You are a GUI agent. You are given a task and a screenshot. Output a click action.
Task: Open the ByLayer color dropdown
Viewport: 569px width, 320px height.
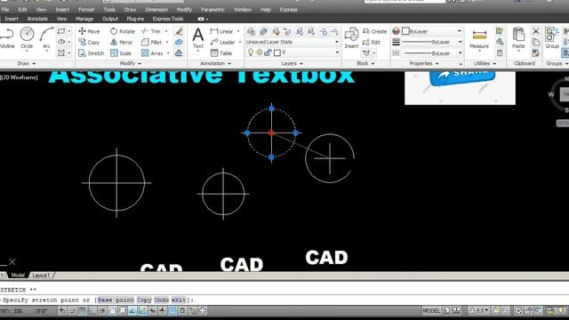[432, 31]
